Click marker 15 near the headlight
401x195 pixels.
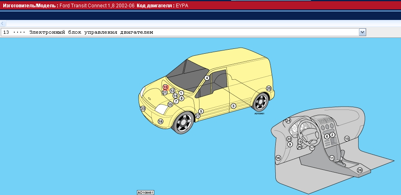(171, 104)
